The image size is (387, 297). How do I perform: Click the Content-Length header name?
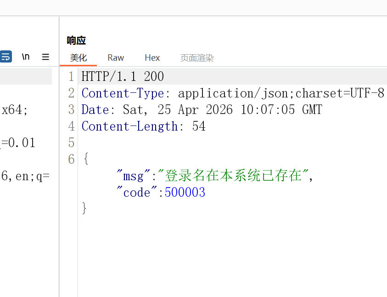coord(129,126)
